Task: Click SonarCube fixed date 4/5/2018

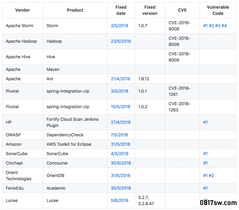Action: (119, 154)
